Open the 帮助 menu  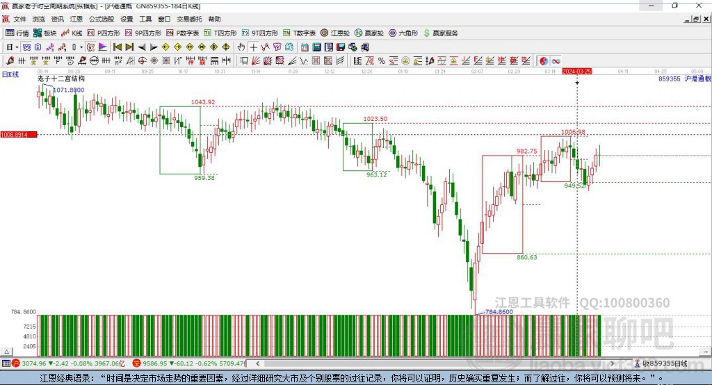pos(214,19)
